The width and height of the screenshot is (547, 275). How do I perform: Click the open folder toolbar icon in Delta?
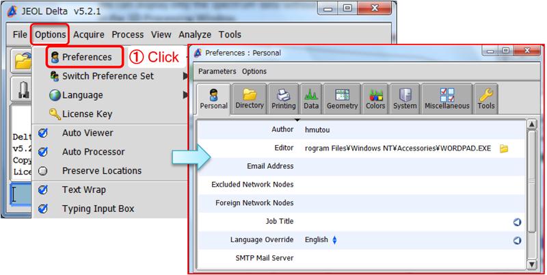click(x=22, y=61)
